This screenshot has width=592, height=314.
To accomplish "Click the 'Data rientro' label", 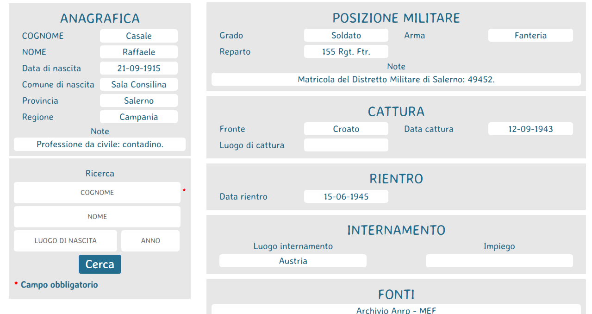I will tap(243, 196).
